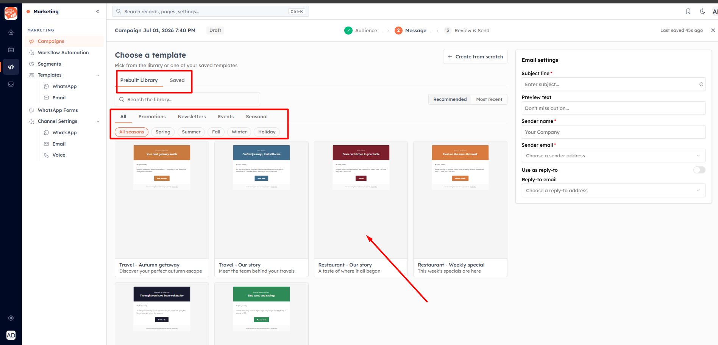Choose the Restaurant - Our story template
The width and height of the screenshot is (718, 345).
[x=361, y=209]
